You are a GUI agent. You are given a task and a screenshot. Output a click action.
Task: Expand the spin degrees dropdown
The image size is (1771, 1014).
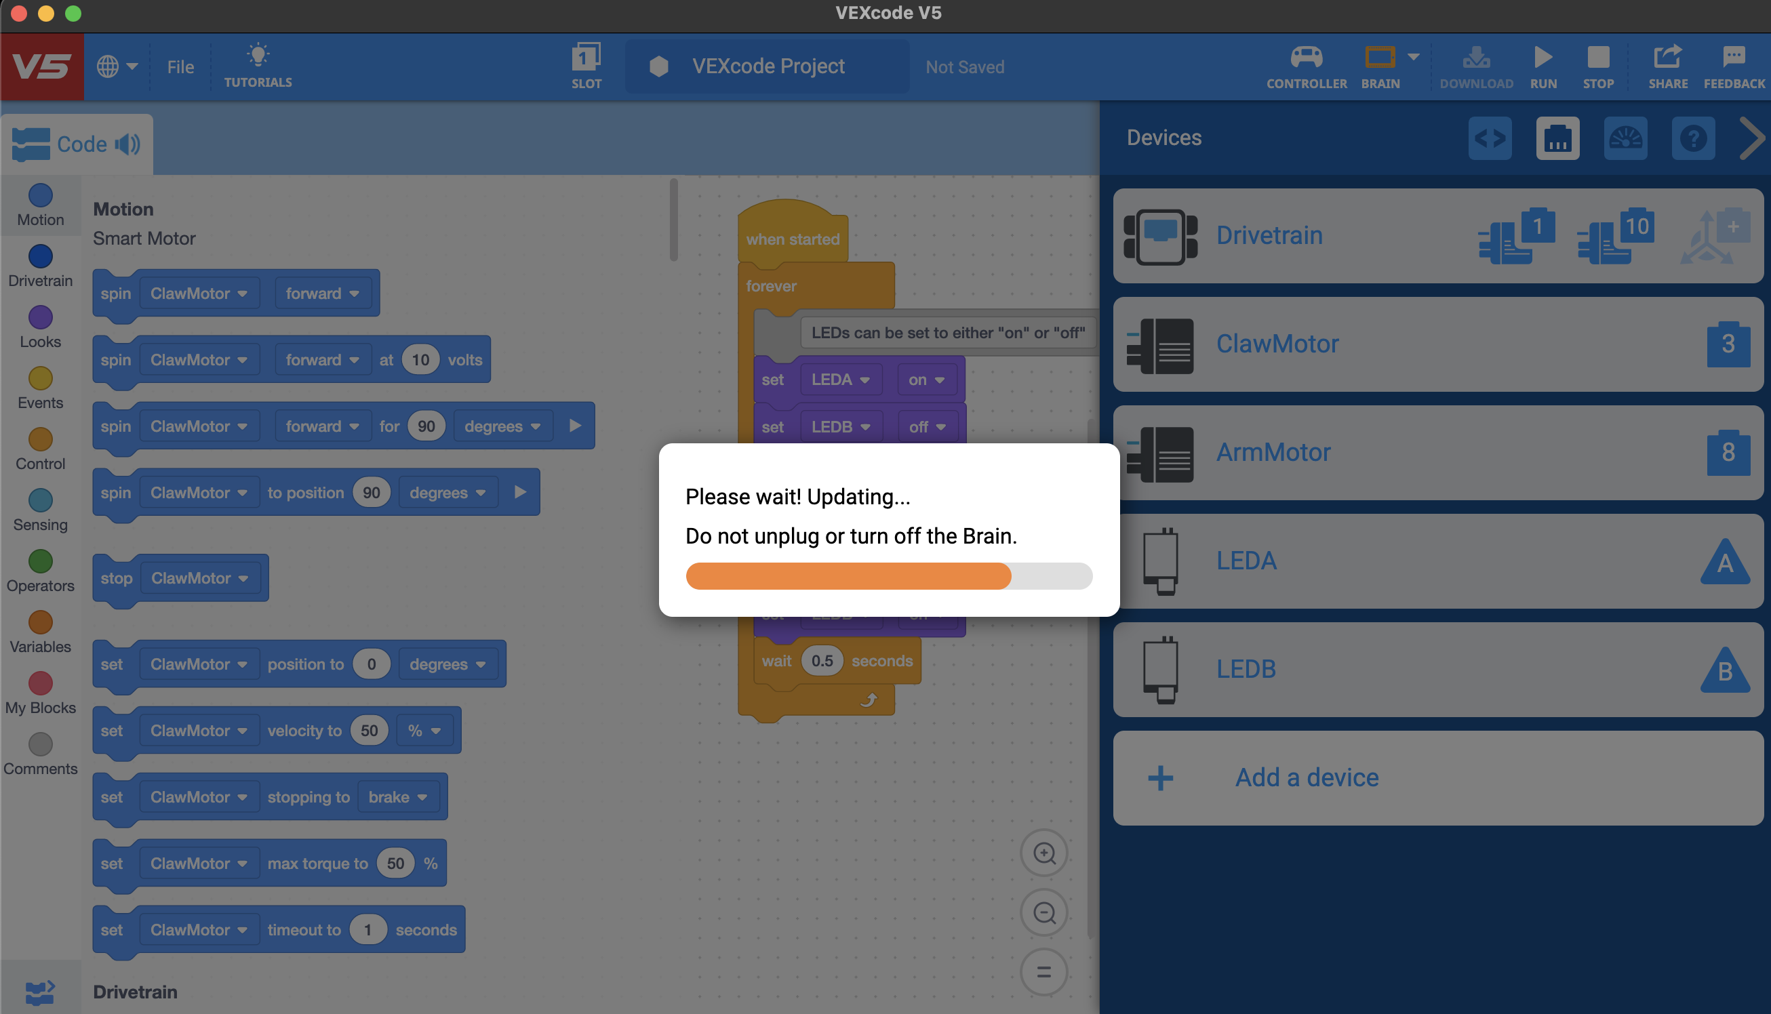502,426
